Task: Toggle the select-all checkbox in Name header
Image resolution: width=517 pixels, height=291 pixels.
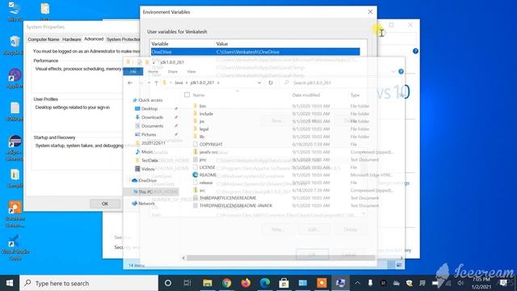Action: pos(187,95)
